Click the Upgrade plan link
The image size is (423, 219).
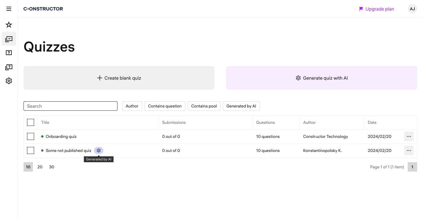pos(377,9)
